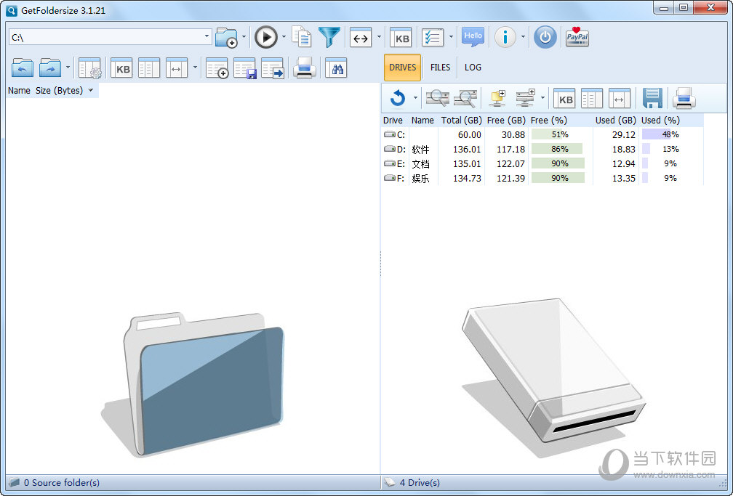Click the fit width icon in left toolbar
Viewport: 733px width, 496px height.
176,68
